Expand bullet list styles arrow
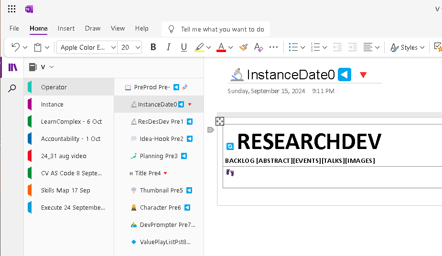The width and height of the screenshot is (442, 256). [x=303, y=47]
